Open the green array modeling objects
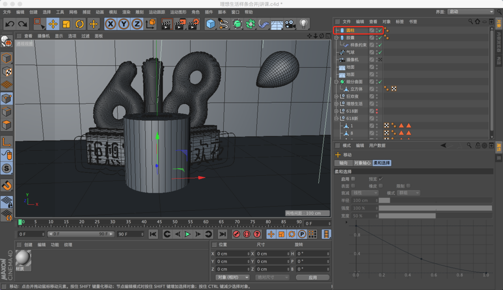Image resolution: width=503 pixels, height=290 pixels. click(251, 24)
